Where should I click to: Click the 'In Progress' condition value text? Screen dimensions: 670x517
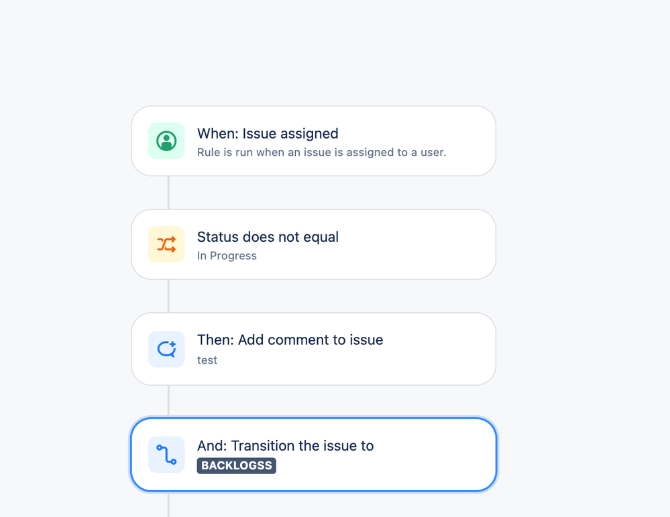tap(227, 256)
